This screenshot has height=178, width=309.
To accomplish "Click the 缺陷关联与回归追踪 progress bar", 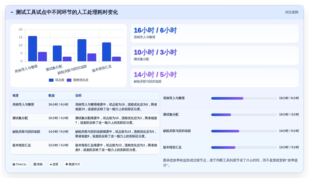I will click(x=244, y=131).
